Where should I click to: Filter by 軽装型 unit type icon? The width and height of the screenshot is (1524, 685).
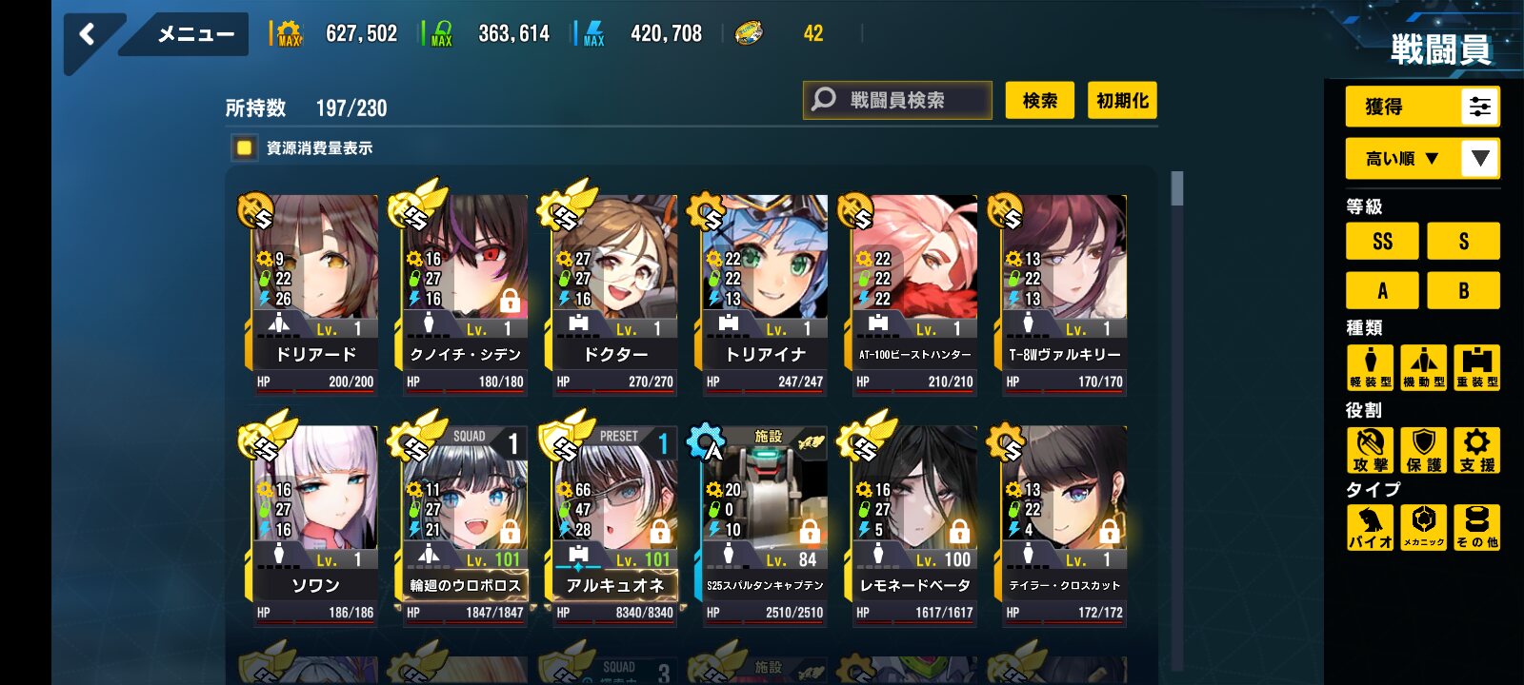(1370, 367)
